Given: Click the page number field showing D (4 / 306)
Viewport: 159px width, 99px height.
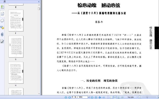Looking at the screenshot, I should click(80, 97).
